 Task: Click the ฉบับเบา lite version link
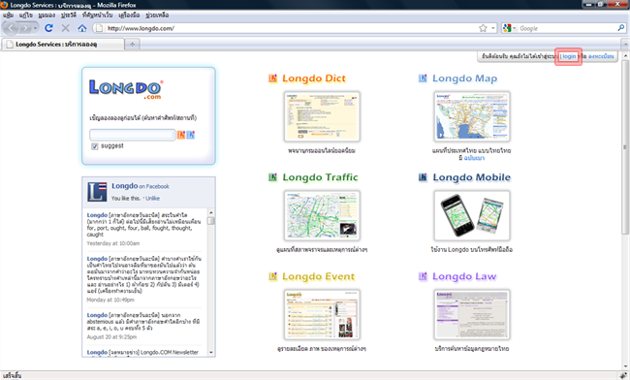tap(474, 158)
